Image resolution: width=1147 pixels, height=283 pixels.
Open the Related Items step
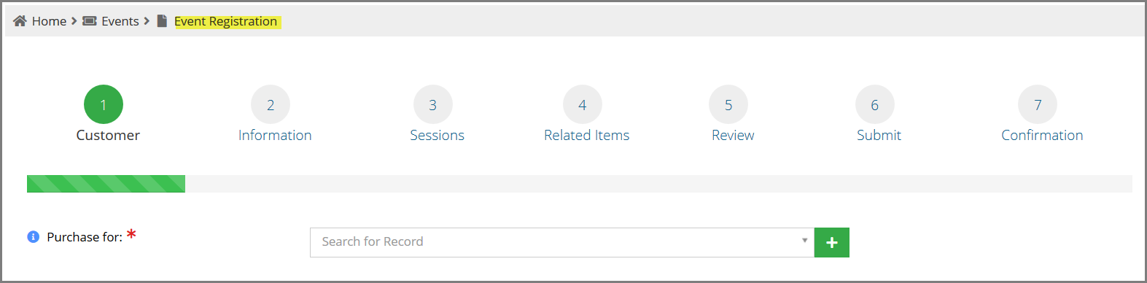coord(586,135)
